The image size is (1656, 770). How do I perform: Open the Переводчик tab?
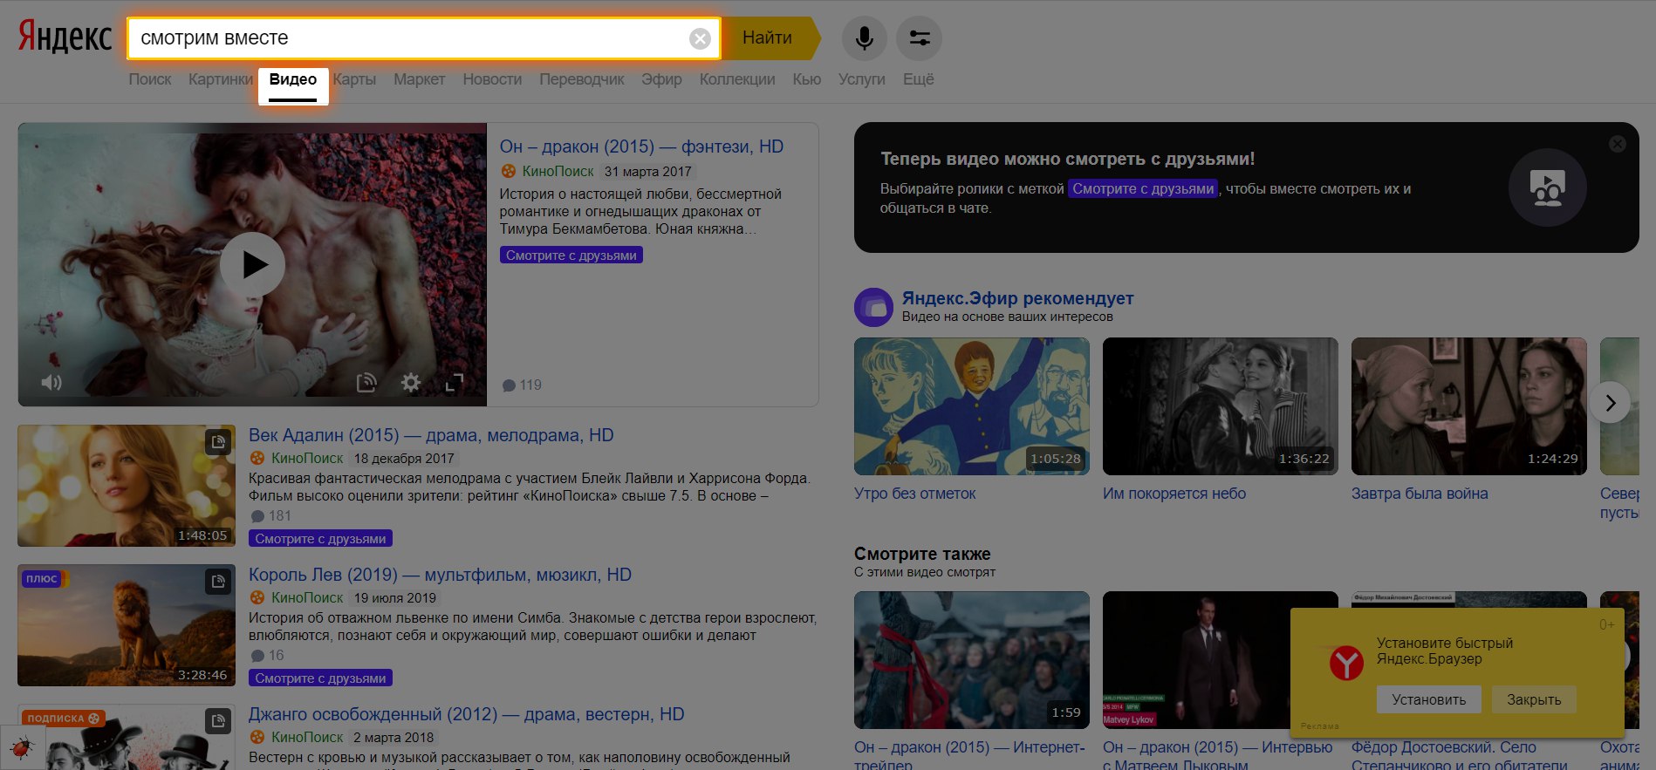(x=582, y=79)
